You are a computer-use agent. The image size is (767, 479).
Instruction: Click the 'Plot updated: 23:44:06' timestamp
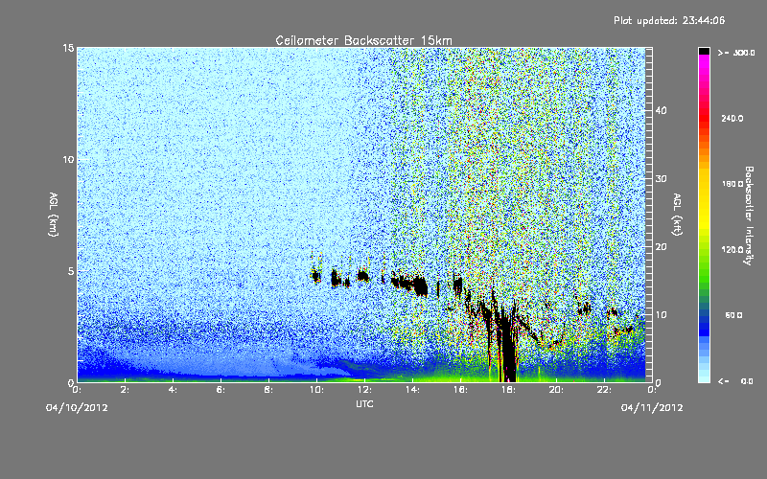tap(669, 20)
